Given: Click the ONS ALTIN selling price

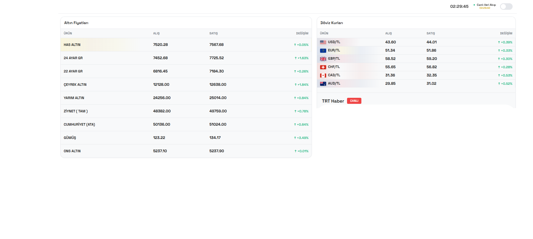Looking at the screenshot, I should (x=216, y=151).
